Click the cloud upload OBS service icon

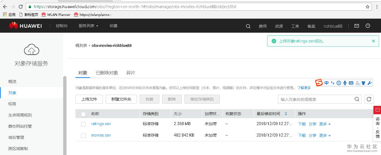coord(32,50)
